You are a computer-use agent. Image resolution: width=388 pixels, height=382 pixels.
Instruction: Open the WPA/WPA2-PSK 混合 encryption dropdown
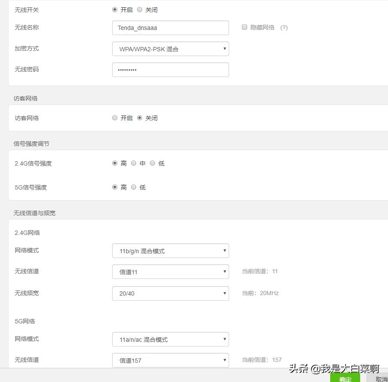[x=170, y=49]
